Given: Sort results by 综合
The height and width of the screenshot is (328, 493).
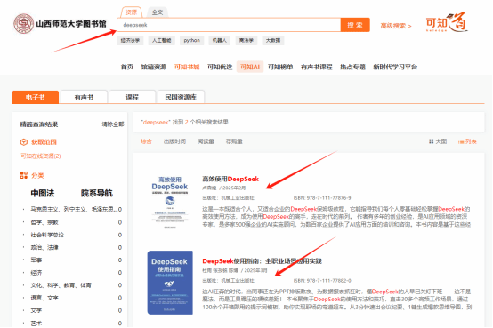Looking at the screenshot, I should coord(146,141).
